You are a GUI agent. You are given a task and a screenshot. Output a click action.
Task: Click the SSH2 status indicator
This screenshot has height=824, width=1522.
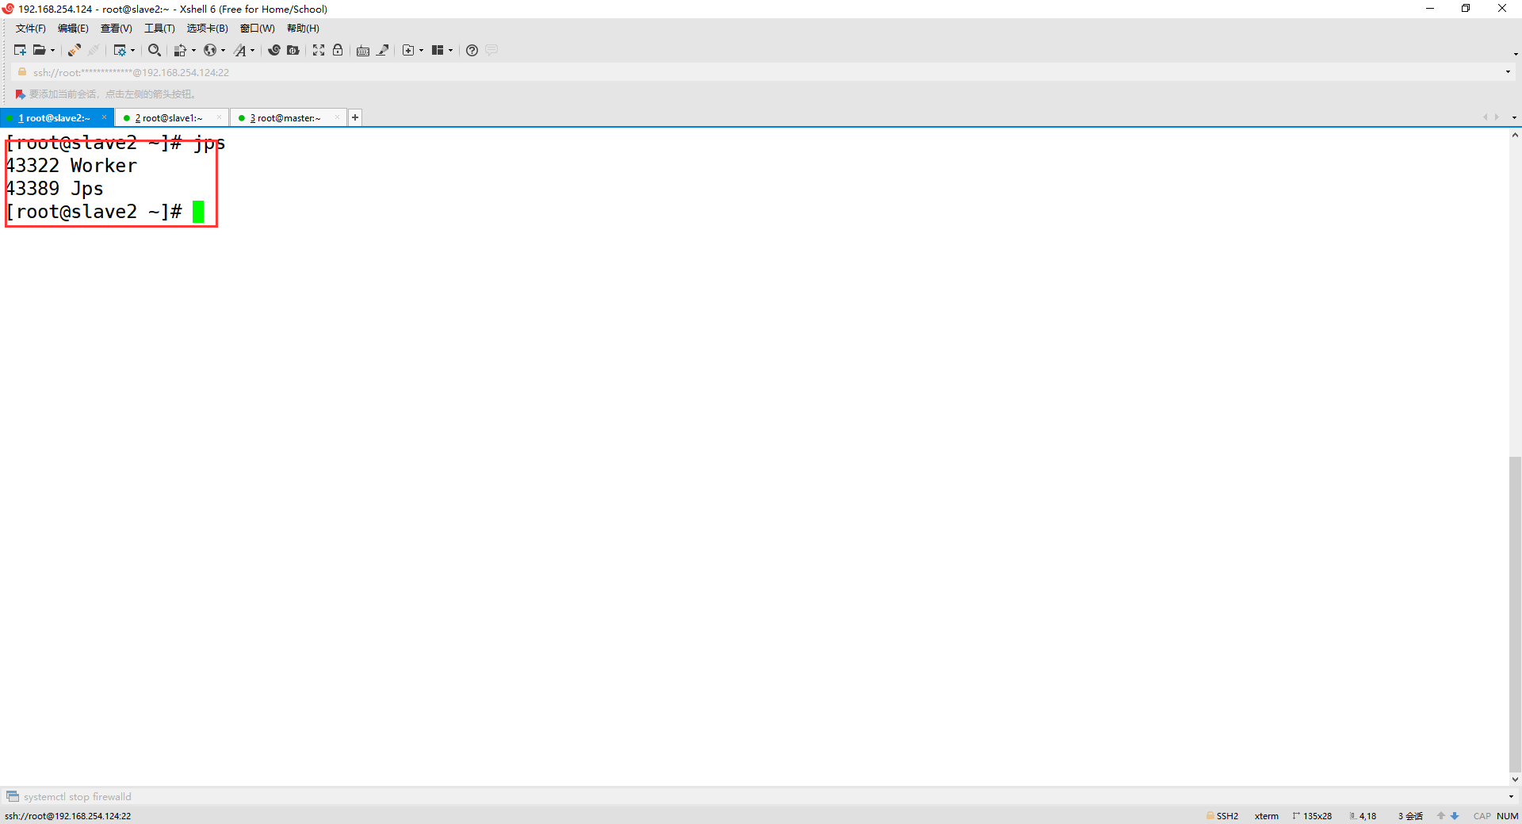point(1222,815)
